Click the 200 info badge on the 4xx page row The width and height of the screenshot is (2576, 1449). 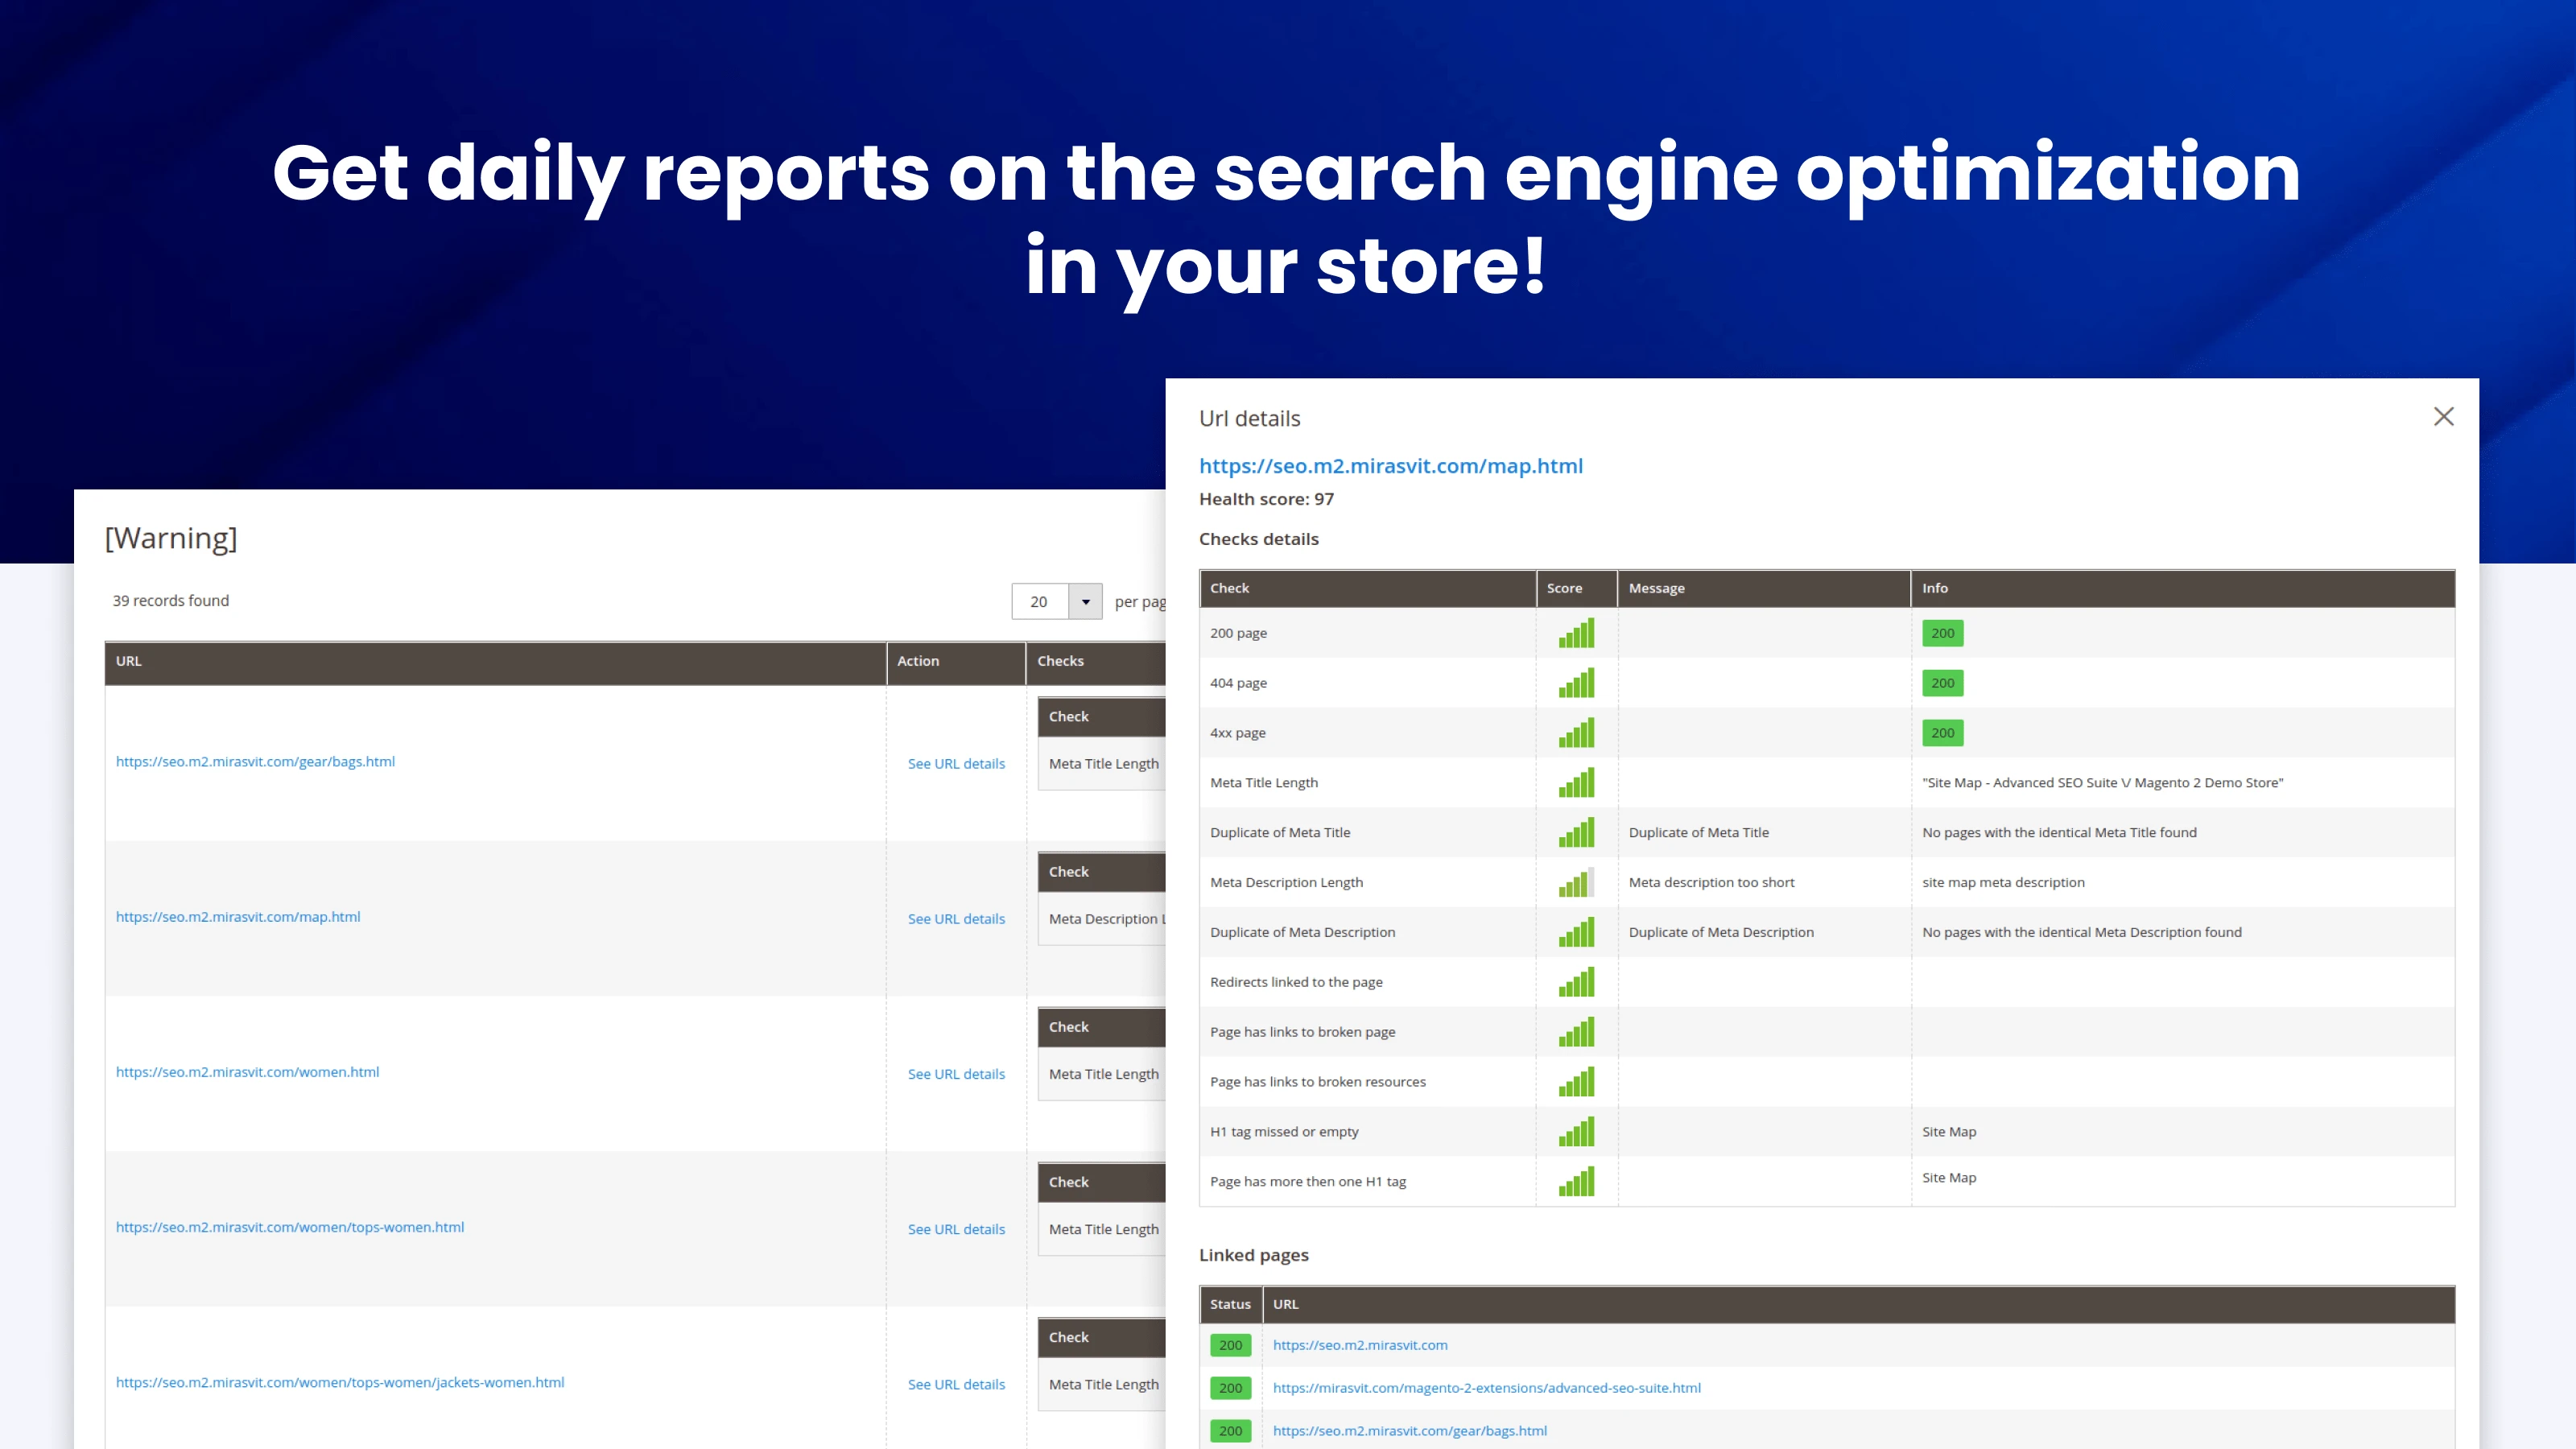(1942, 733)
